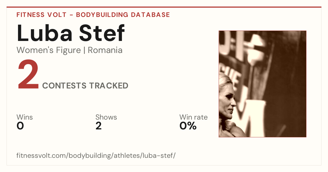
Task: Click the 0% win rate value
Action: (188, 126)
